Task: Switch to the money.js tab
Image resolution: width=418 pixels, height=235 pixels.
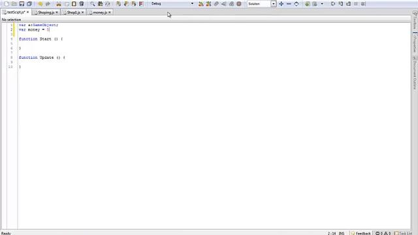Action: pos(100,12)
